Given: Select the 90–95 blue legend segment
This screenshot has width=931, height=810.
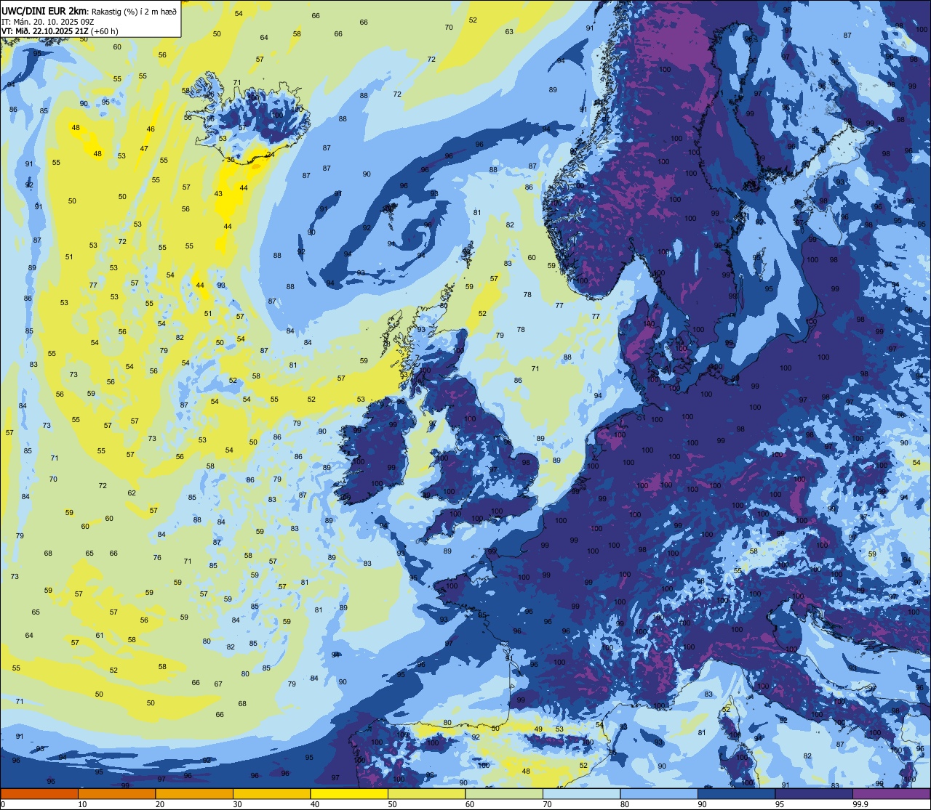Looking at the screenshot, I should pos(736,793).
